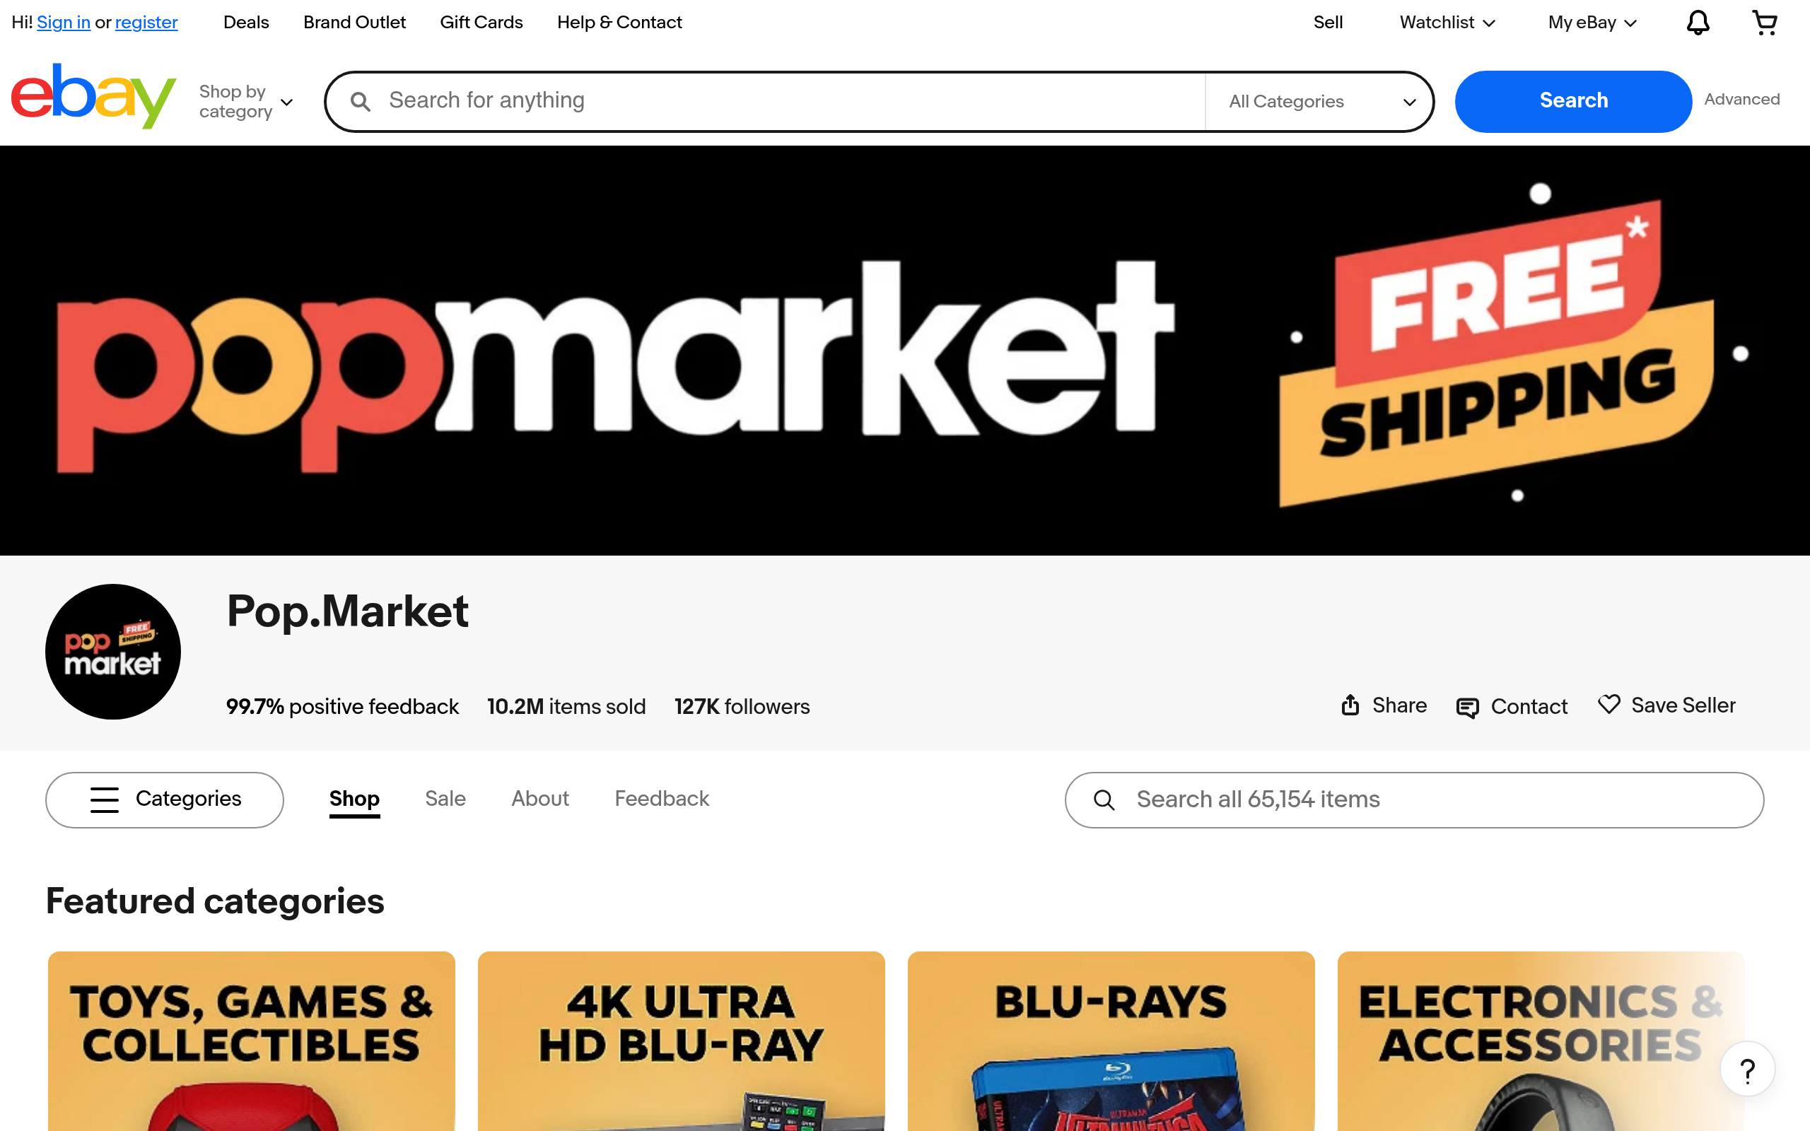Open the notifications bell icon
The height and width of the screenshot is (1131, 1810).
(1698, 23)
